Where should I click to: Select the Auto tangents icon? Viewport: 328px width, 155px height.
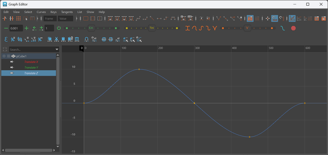tap(110, 19)
